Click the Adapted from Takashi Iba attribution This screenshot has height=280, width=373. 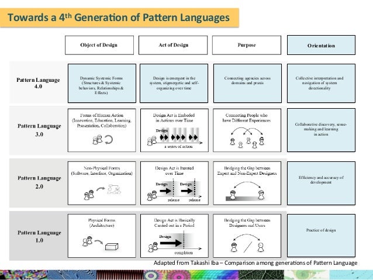[x=255, y=263]
